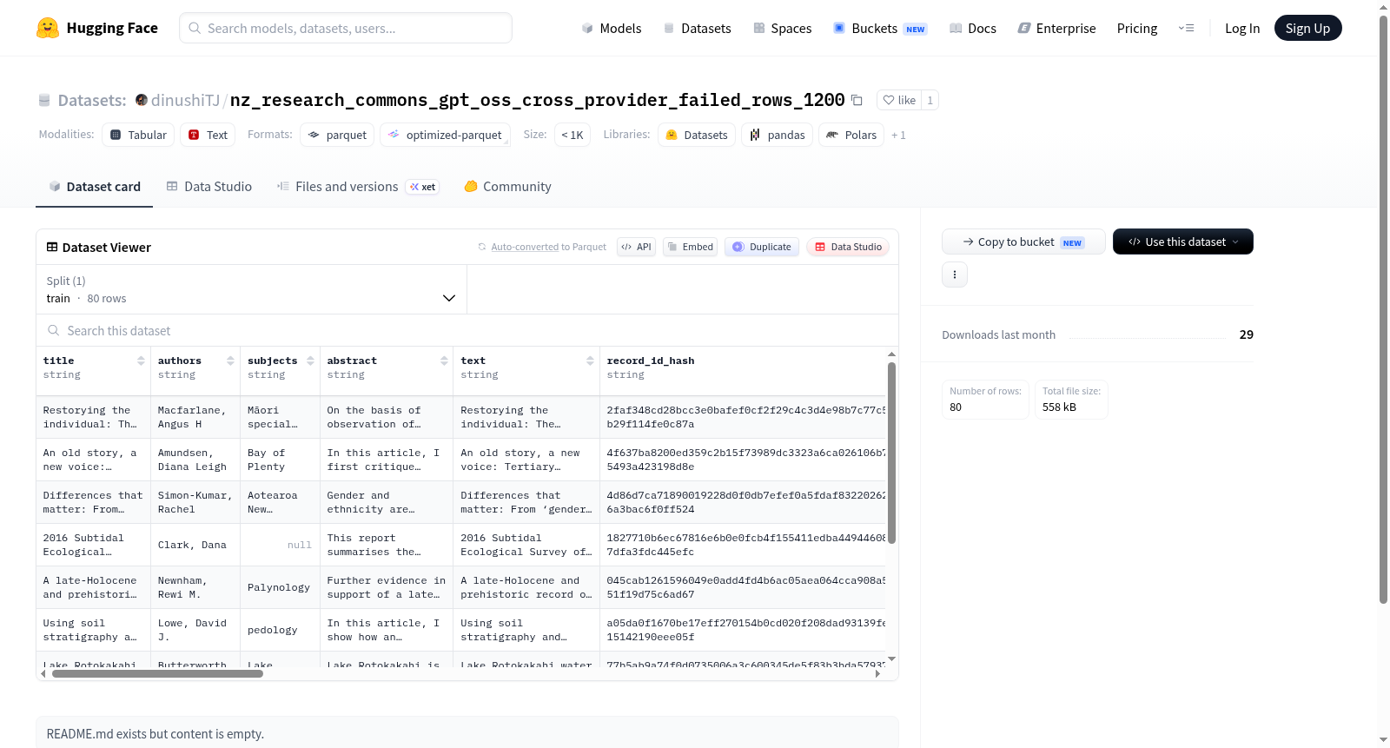Click the Sign Up button
The width and height of the screenshot is (1390, 748).
pos(1307,28)
